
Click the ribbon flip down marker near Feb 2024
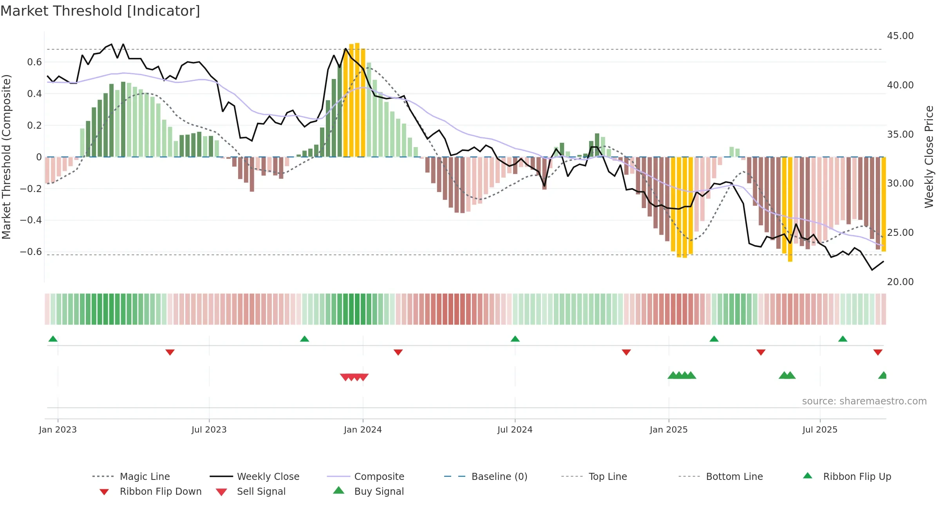pyautogui.click(x=398, y=352)
